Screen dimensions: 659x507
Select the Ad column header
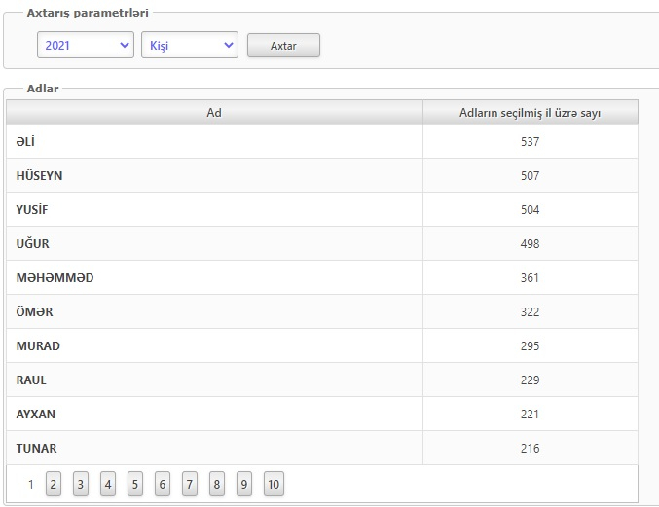coord(214,112)
